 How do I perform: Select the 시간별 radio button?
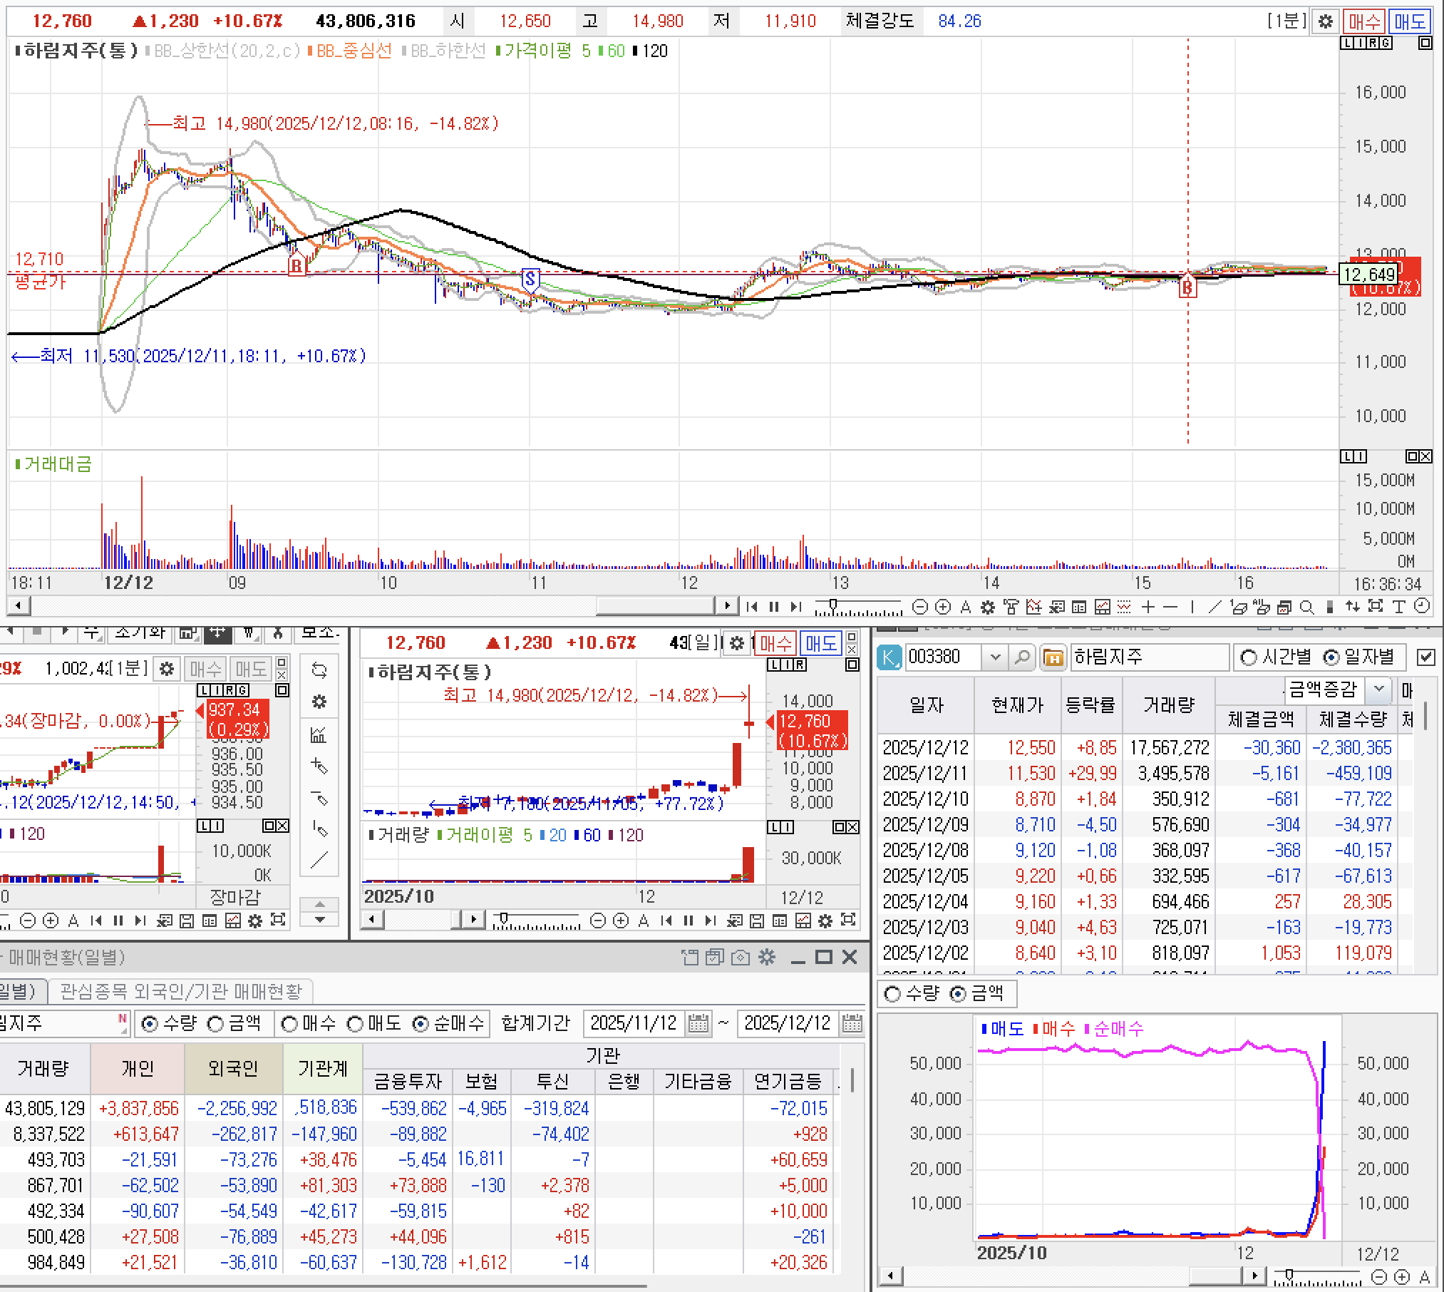(x=1249, y=657)
